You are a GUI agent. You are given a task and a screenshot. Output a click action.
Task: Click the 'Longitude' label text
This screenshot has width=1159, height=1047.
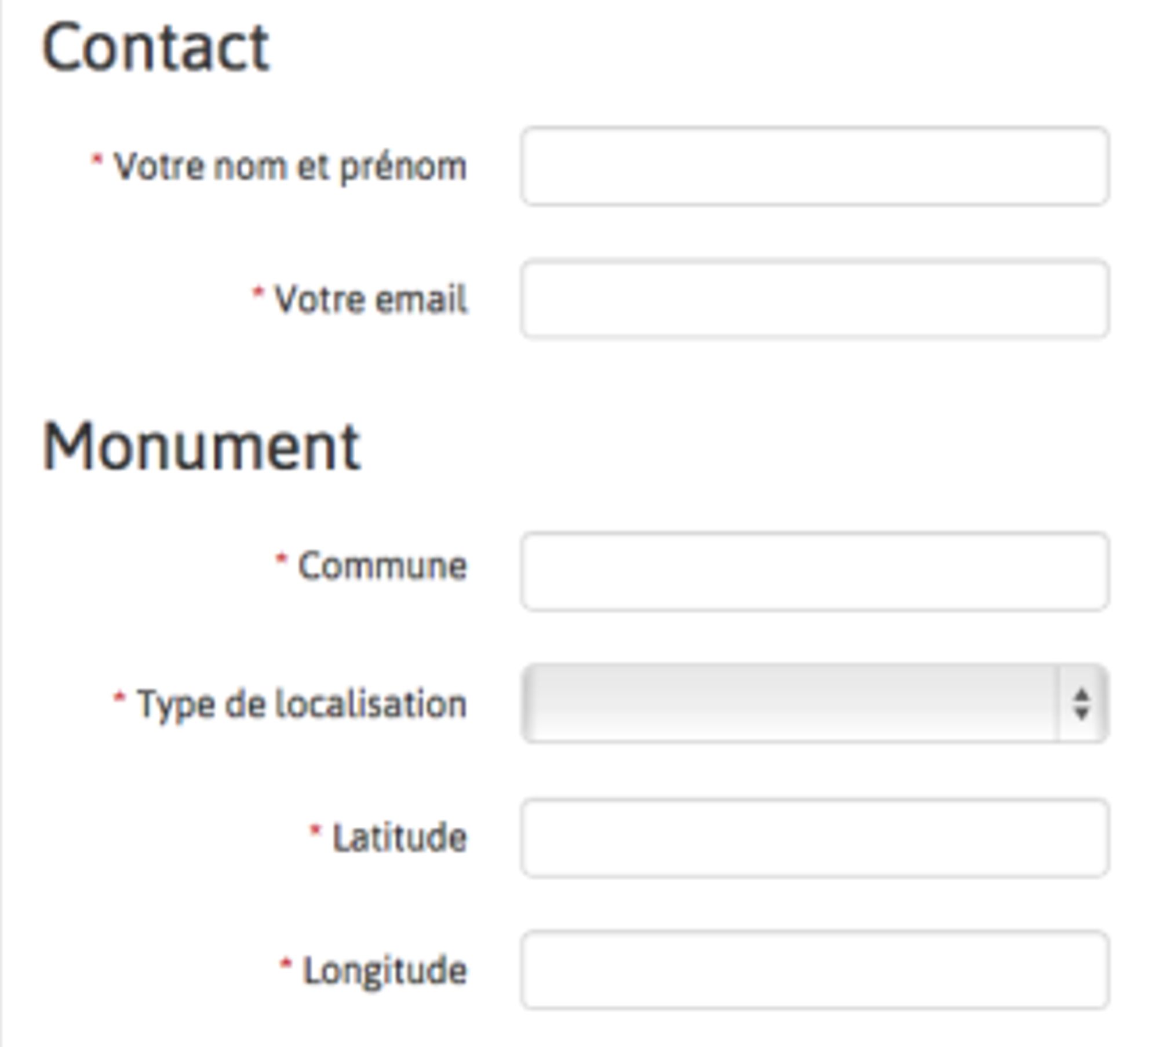point(385,971)
